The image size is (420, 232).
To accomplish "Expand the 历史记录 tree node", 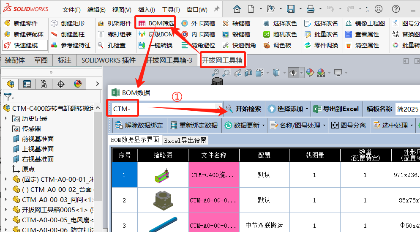I will point(6,118).
